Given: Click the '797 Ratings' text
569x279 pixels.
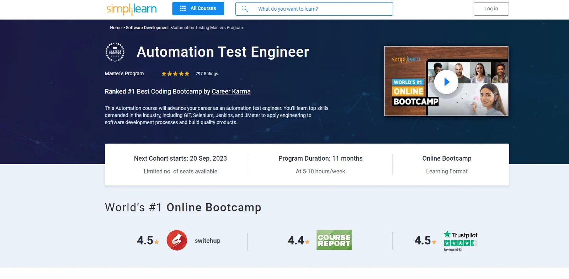Looking at the screenshot, I should coord(207,74).
